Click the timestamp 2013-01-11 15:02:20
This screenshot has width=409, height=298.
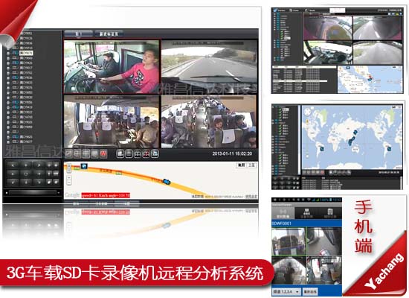coord(232,153)
